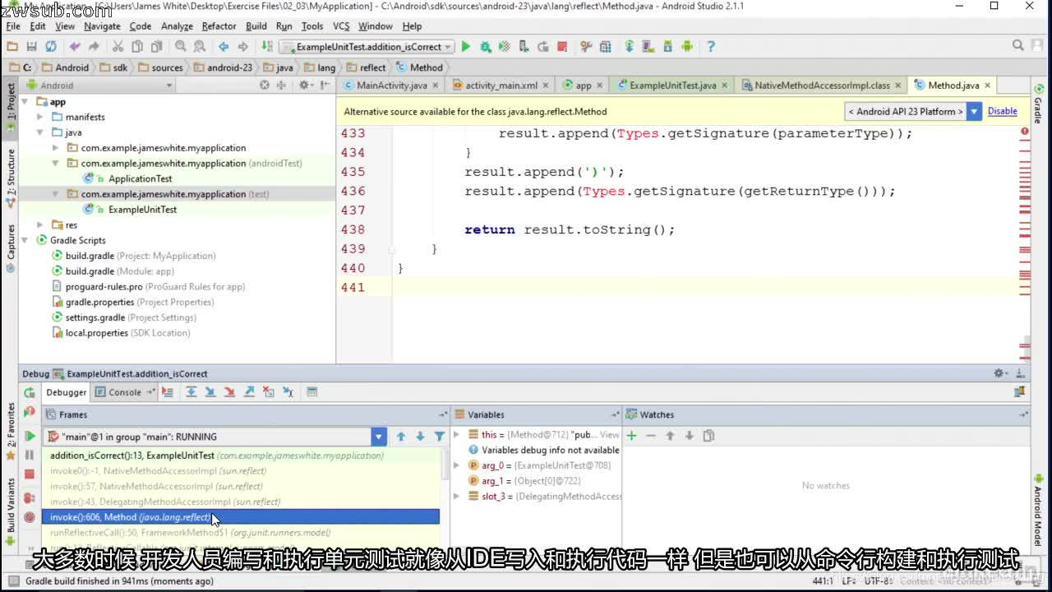This screenshot has height=592, width=1052.
Task: Click the Force Step Into icon
Action: click(229, 392)
